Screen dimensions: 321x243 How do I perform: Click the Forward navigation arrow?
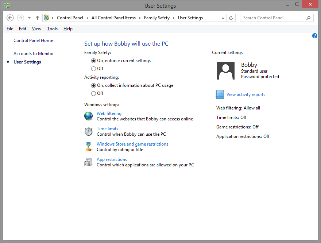point(20,18)
